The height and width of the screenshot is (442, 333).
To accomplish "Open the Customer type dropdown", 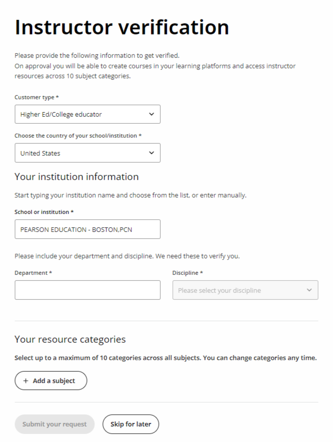I will 87,114.
